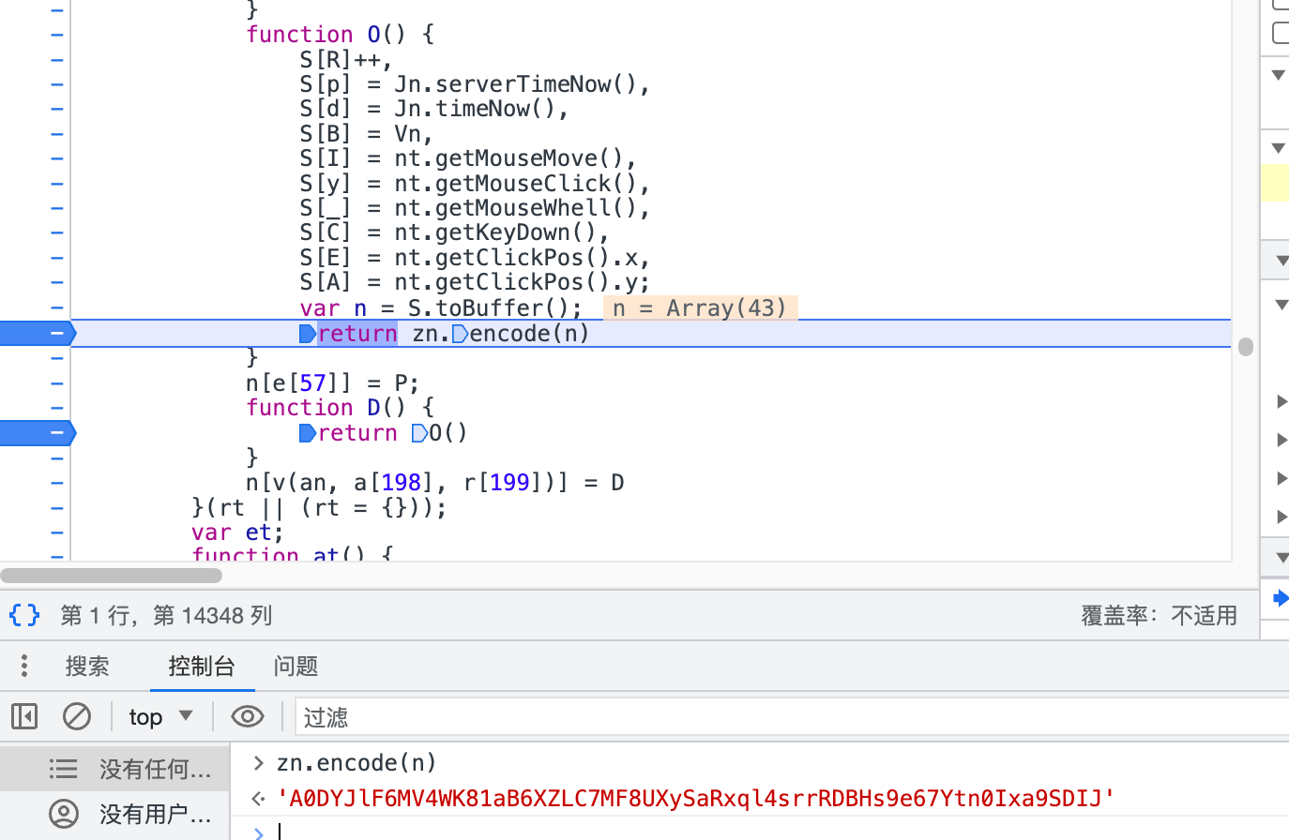This screenshot has height=840, width=1289.
Task: Click the pretty-print curly braces icon
Action: (x=24, y=615)
